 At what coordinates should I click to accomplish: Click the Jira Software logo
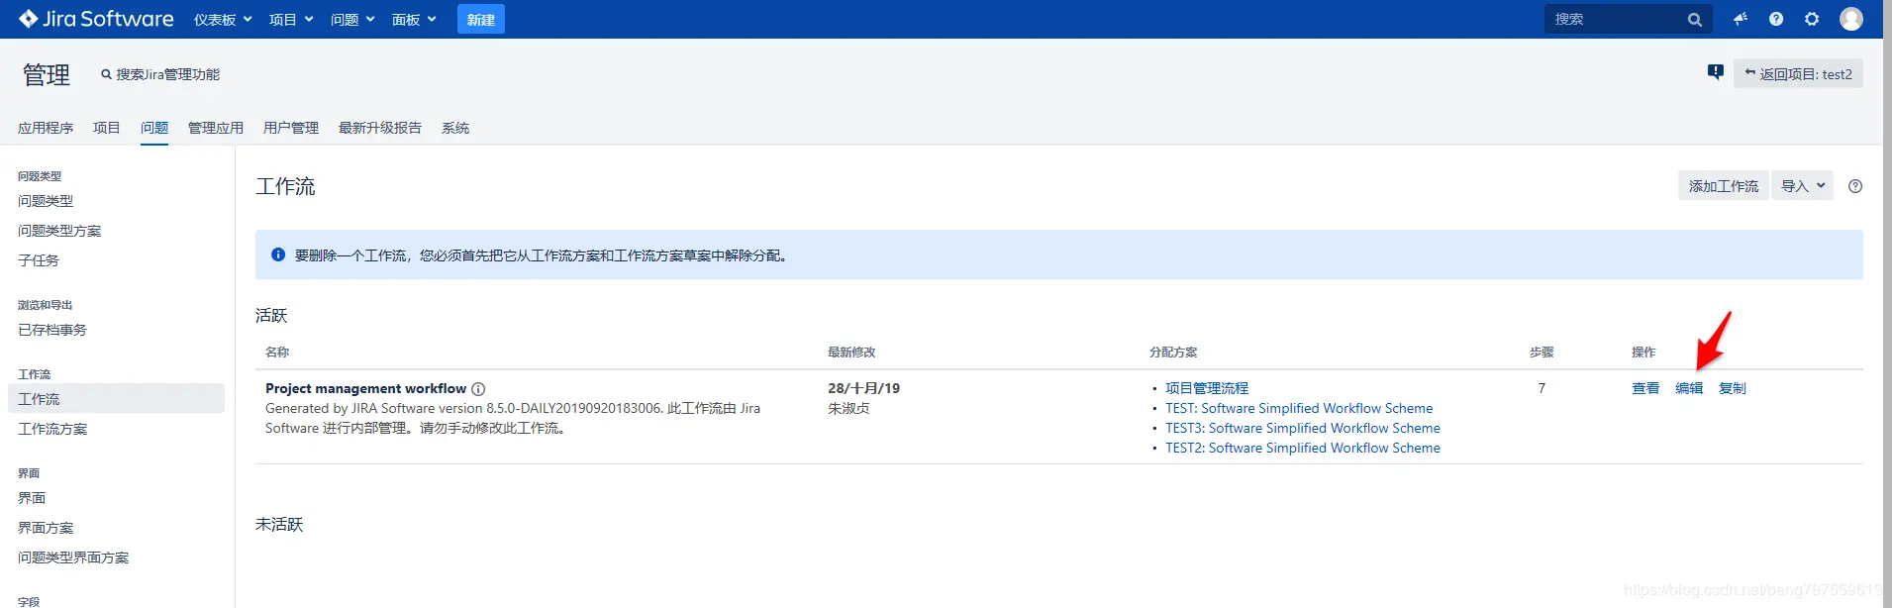tap(96, 19)
